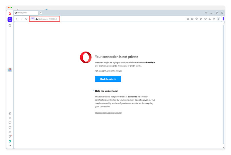Toggle the VPN badge in address bar
231x155 pixels.
[33, 19]
